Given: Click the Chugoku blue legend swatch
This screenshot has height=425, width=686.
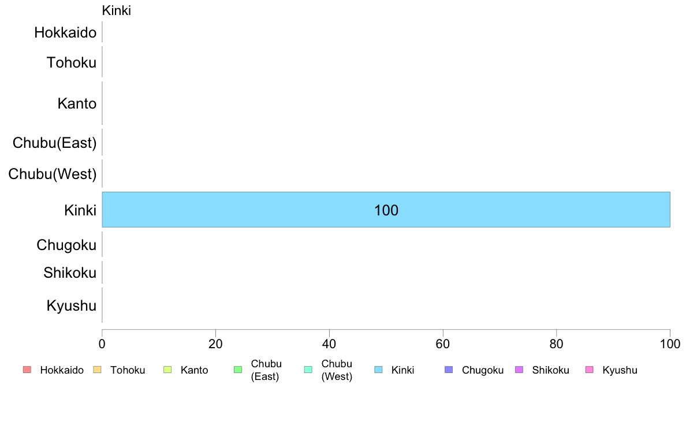Looking at the screenshot, I should 449,370.
